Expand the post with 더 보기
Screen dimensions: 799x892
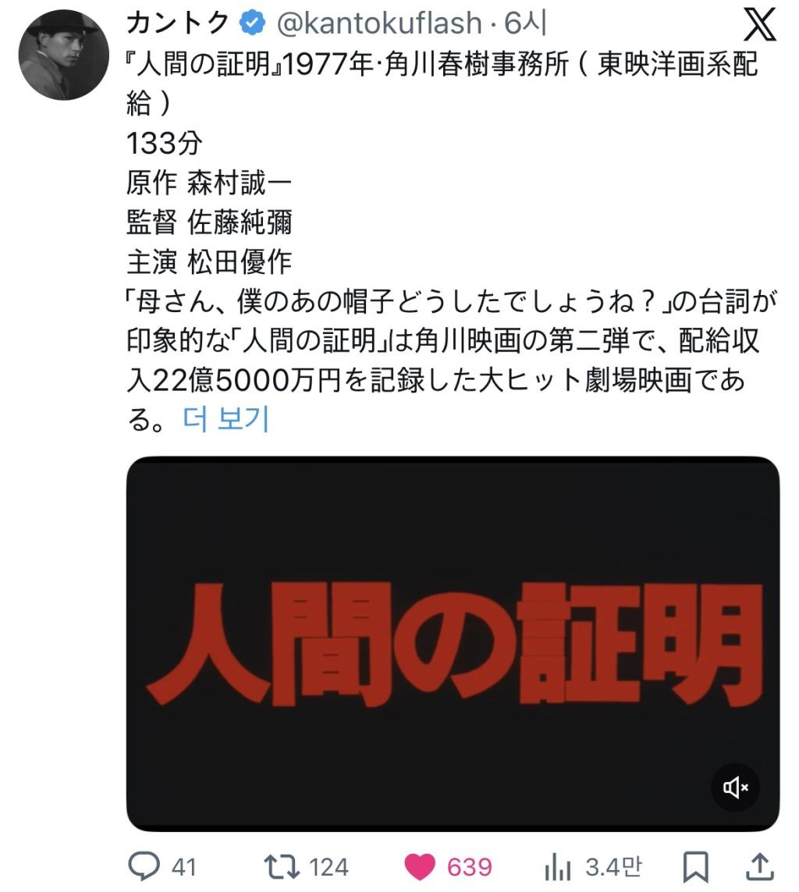click(x=225, y=419)
